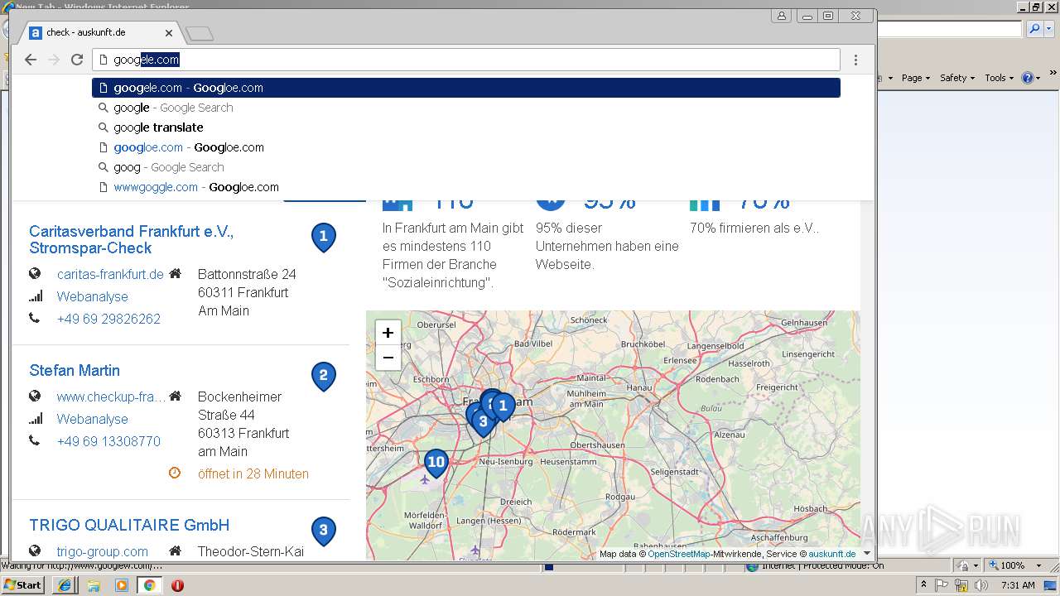Select 'googele.com - Googloe.com' suggestion
1060x596 pixels.
coord(466,88)
